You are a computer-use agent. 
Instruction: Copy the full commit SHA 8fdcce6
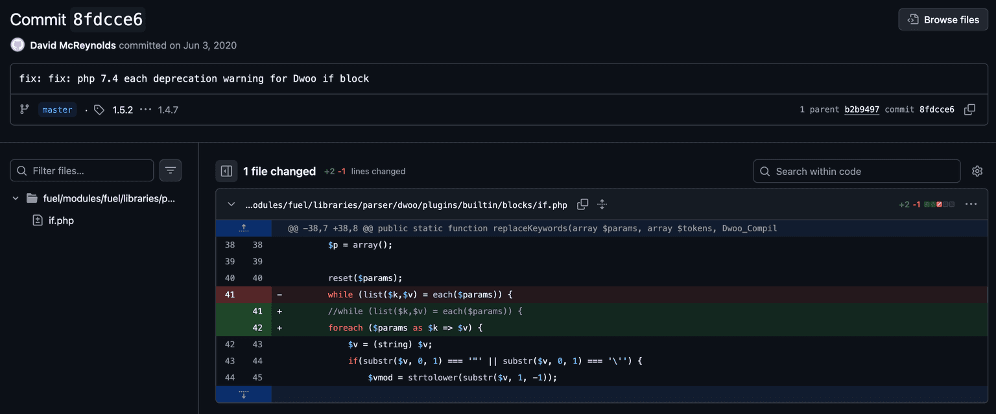coord(969,109)
